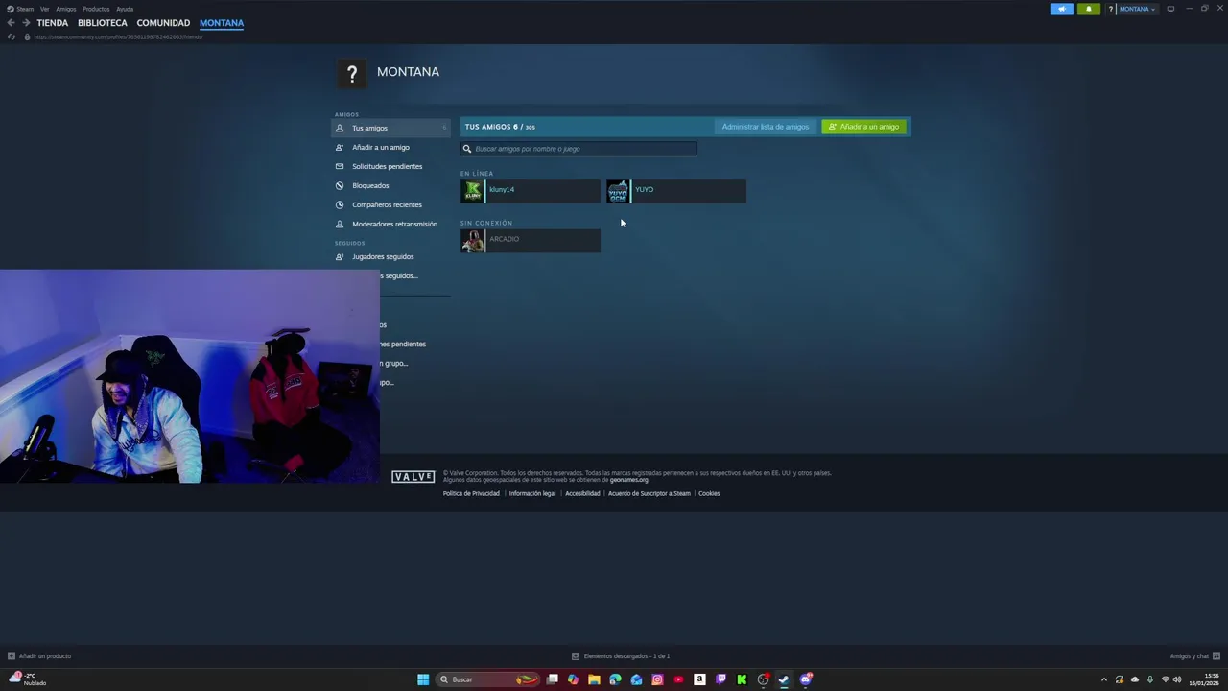Click Administrar lista de amigos button
This screenshot has height=691, width=1228.
pos(765,127)
